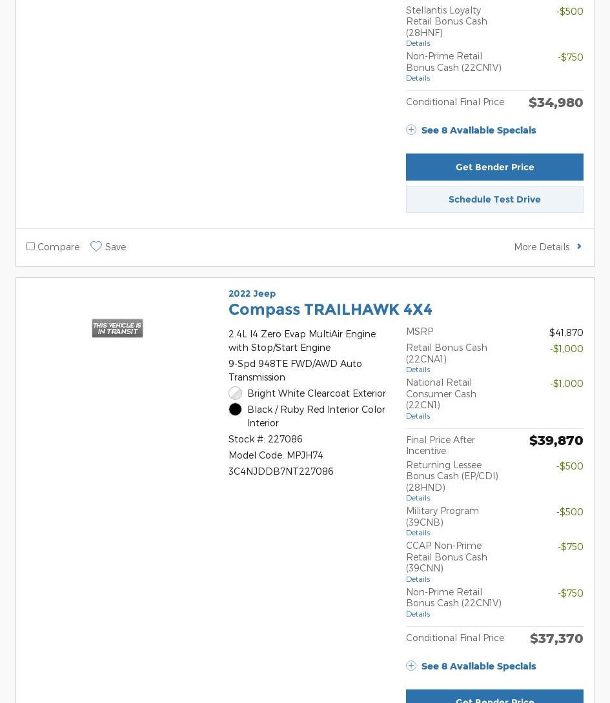Screen dimensions: 610x703
Task: Click the Black interior color swatch
Action: 235,410
